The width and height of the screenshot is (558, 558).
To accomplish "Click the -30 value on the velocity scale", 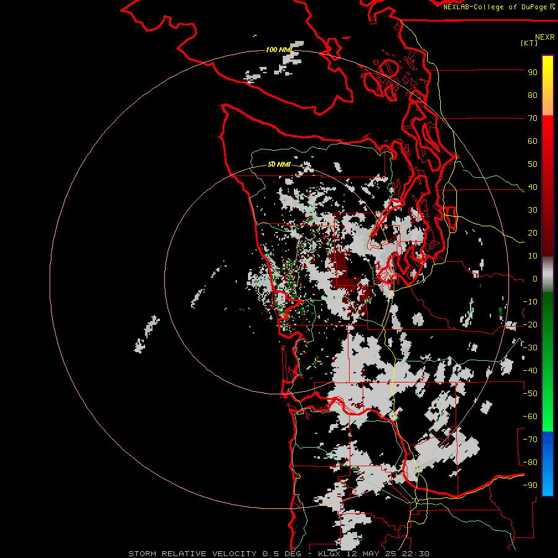I will 530,348.
